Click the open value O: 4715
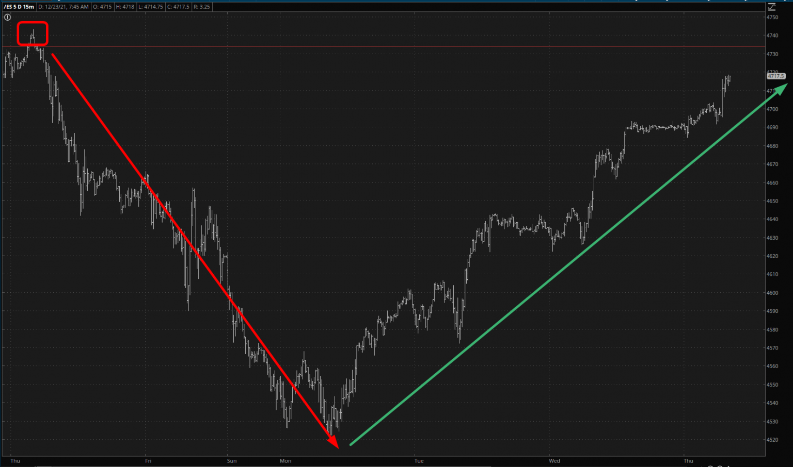Screen dimensions: 793x467 pos(101,7)
